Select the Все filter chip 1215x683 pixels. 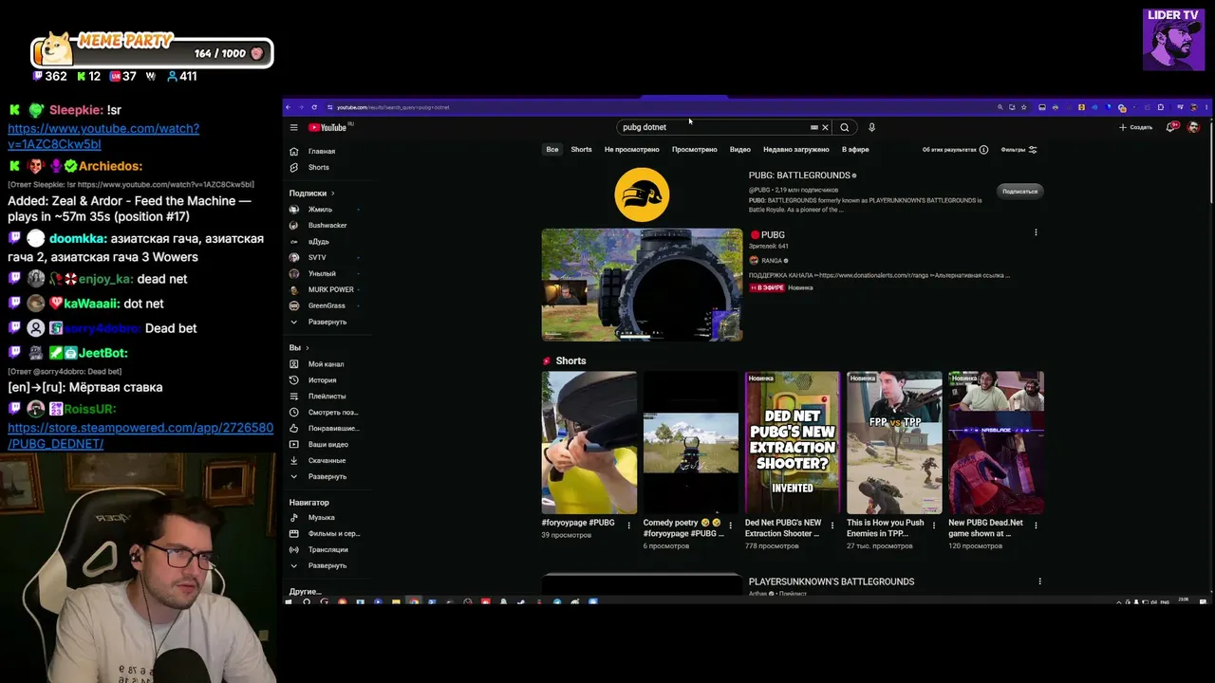pyautogui.click(x=551, y=150)
